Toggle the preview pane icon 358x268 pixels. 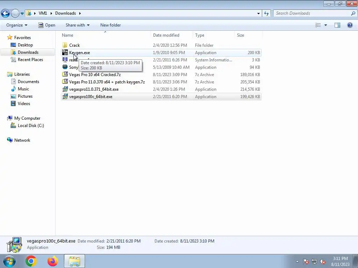point(337,25)
